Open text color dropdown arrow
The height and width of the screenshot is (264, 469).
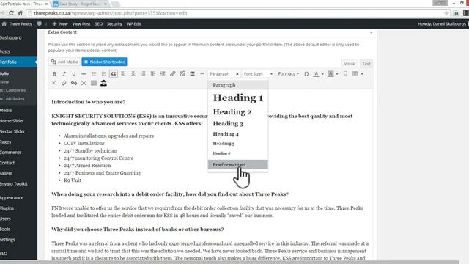coord(322,74)
